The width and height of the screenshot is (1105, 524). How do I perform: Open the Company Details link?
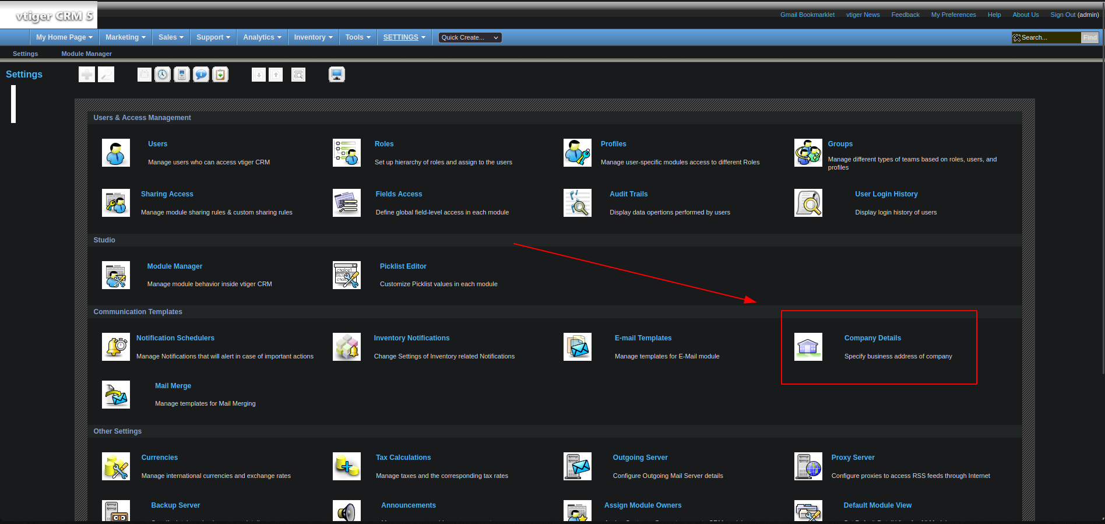pyautogui.click(x=872, y=338)
